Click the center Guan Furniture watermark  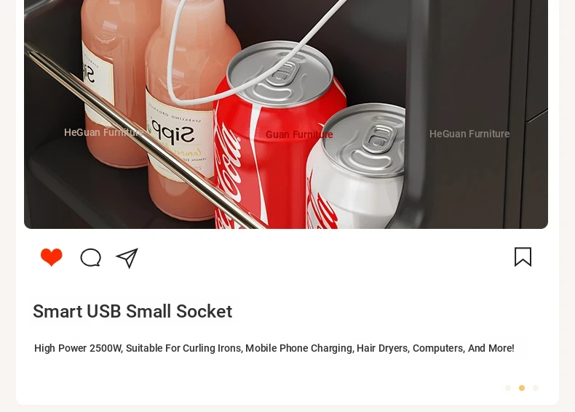(299, 134)
